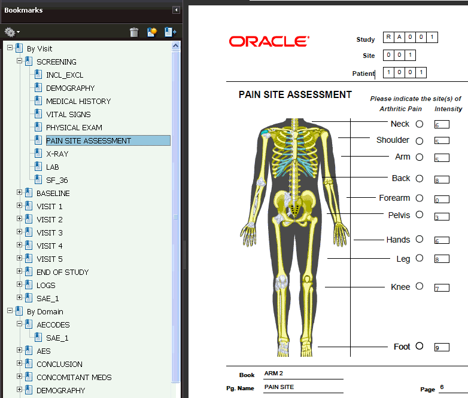This screenshot has width=468, height=398.
Task: Expand the VISIT 5 bookmark node
Action: pos(19,258)
